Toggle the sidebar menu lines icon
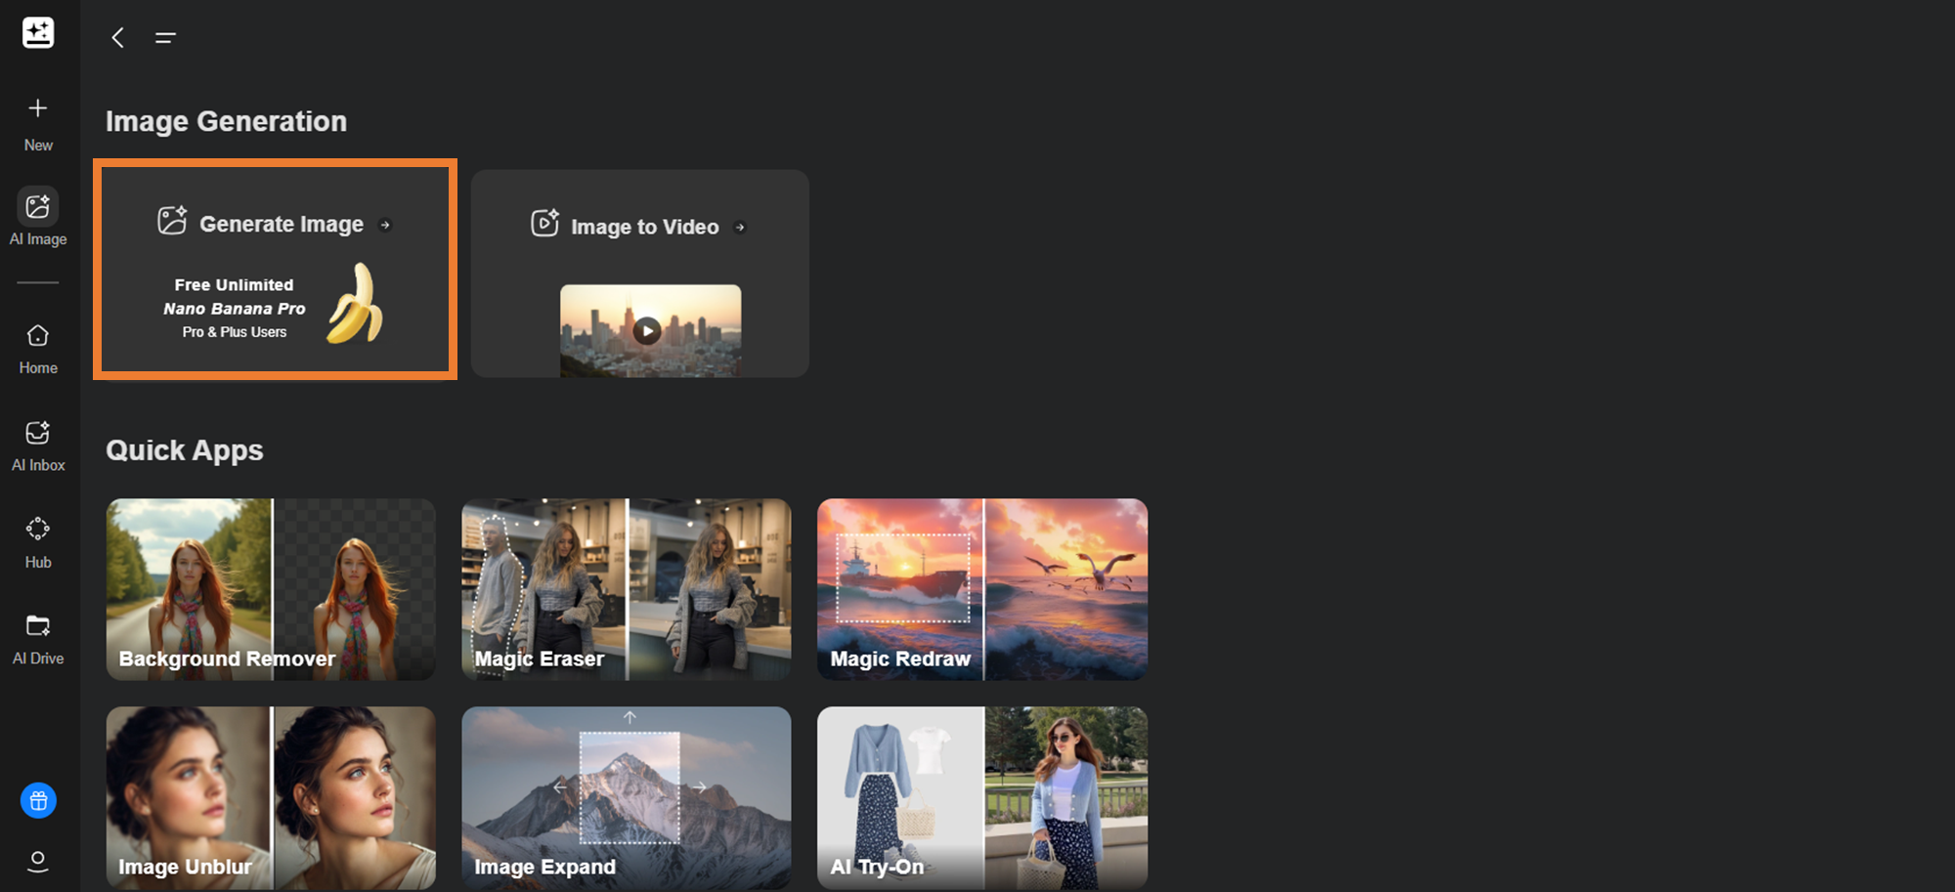 click(165, 38)
